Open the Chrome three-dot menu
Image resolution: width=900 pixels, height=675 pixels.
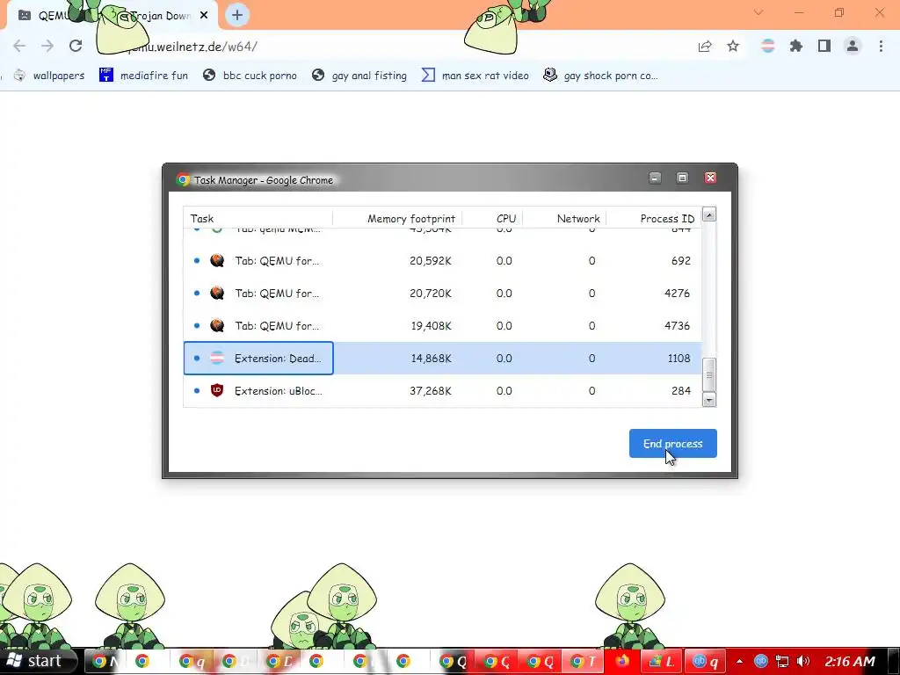click(881, 46)
